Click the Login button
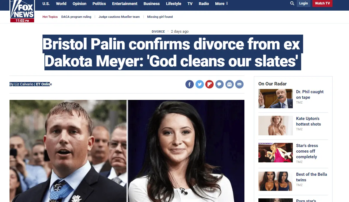The width and height of the screenshot is (349, 202). click(303, 3)
